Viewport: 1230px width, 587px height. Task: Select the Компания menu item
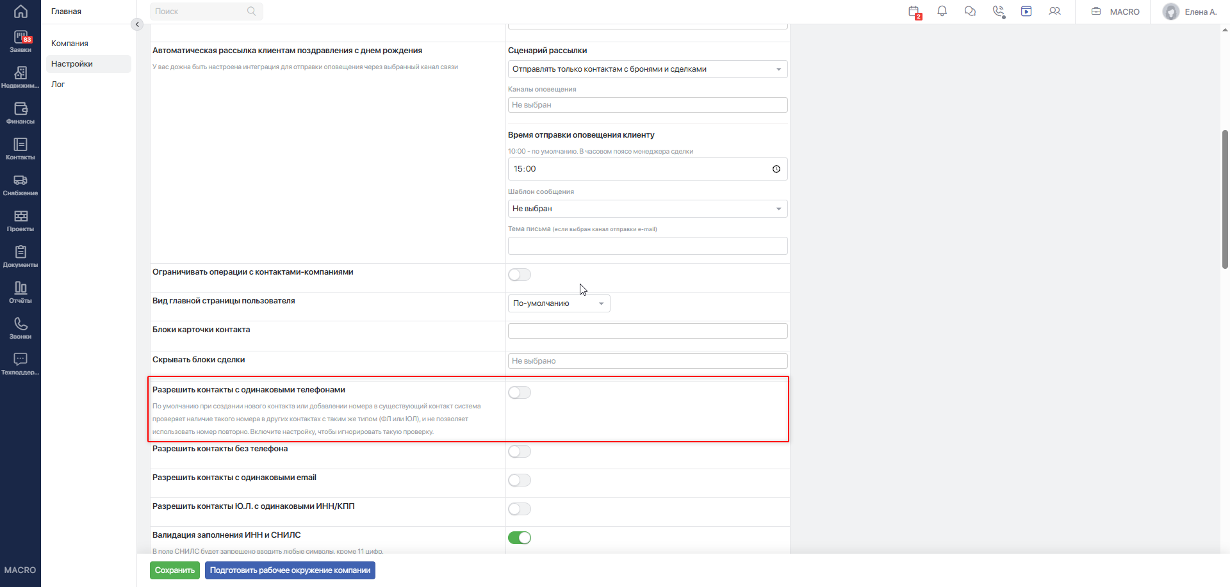[70, 44]
